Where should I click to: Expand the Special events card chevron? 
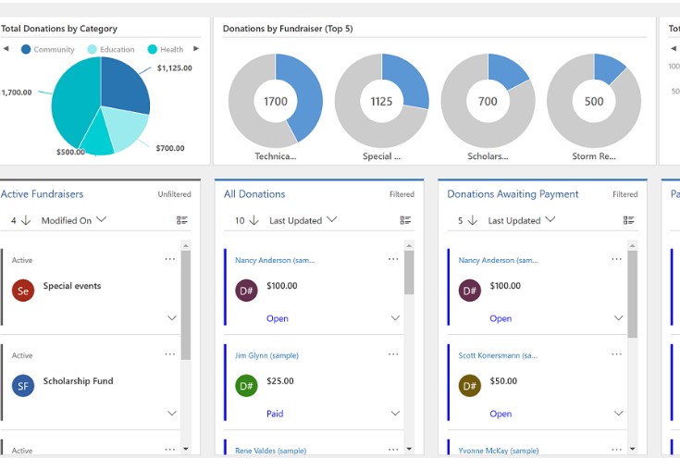(x=172, y=318)
